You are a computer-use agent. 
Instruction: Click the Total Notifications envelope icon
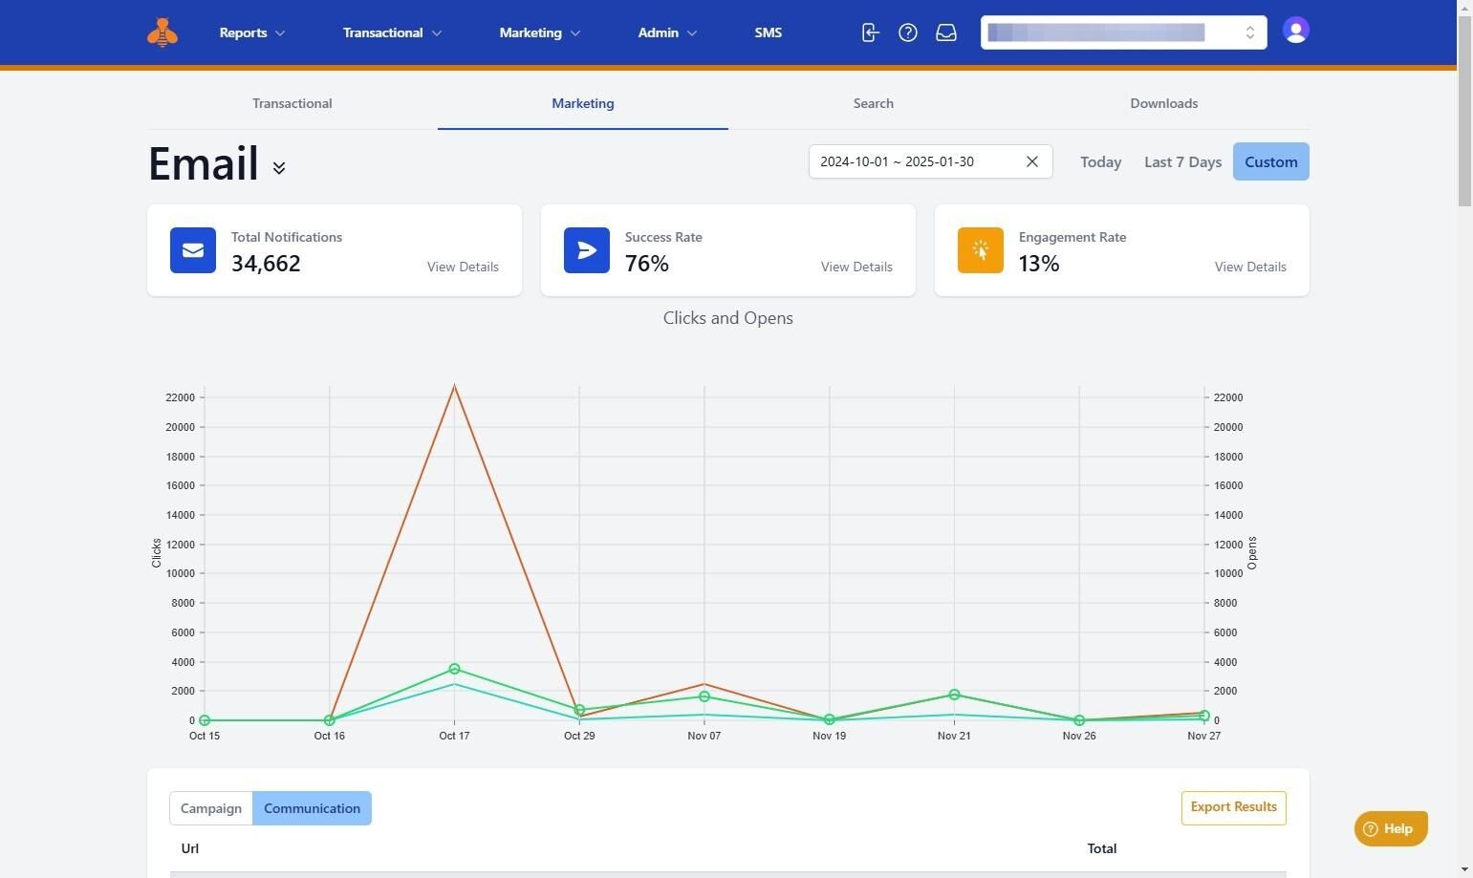click(193, 250)
